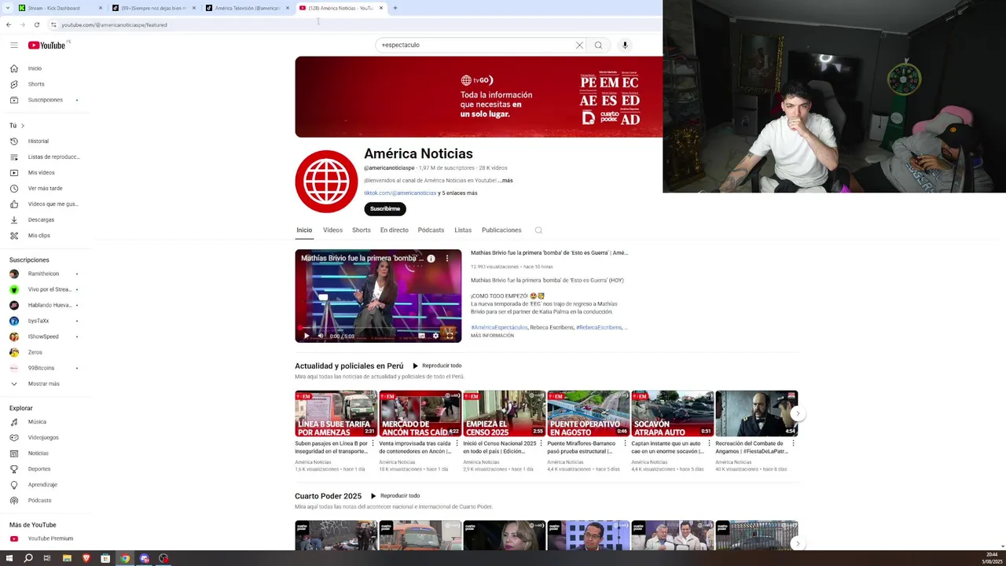Open info card on featured video
This screenshot has height=566, width=1006.
[x=431, y=258]
